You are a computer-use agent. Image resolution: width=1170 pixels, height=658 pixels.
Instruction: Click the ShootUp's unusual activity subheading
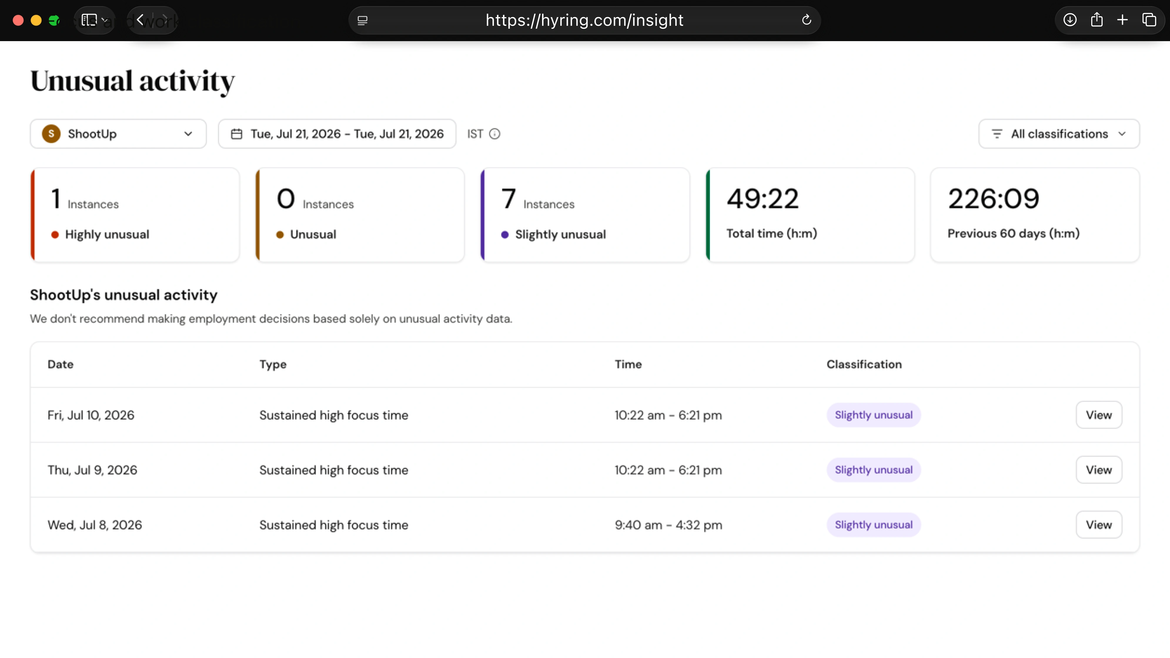coord(123,295)
